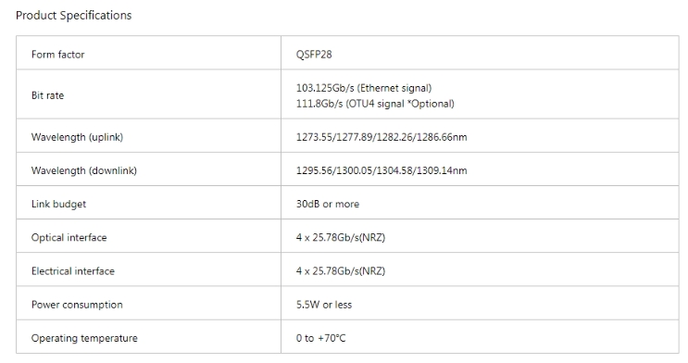
Task: Click the downlink wavelength value starting 1295.56
Action: tap(382, 170)
